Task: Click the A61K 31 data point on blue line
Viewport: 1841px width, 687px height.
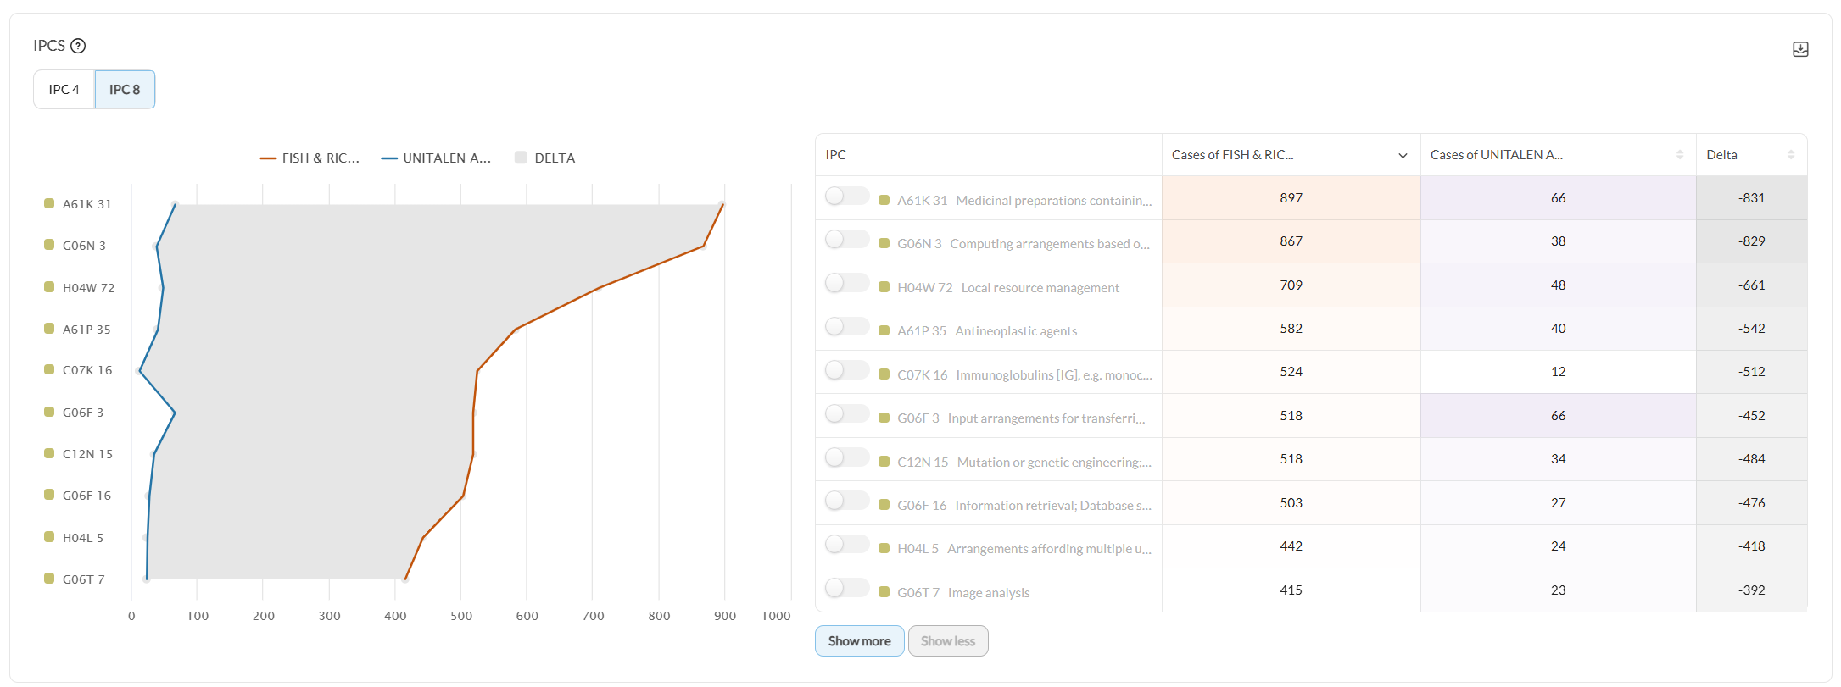Action: point(175,204)
